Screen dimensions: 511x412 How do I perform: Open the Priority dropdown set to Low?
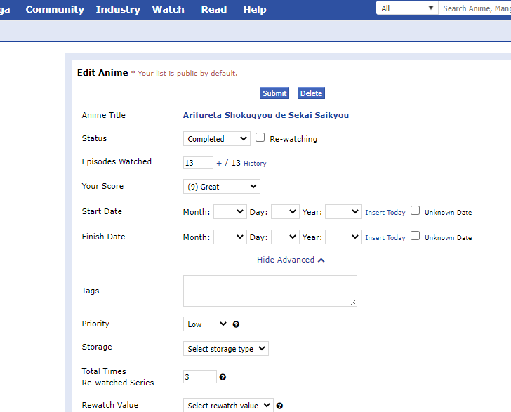click(x=206, y=324)
